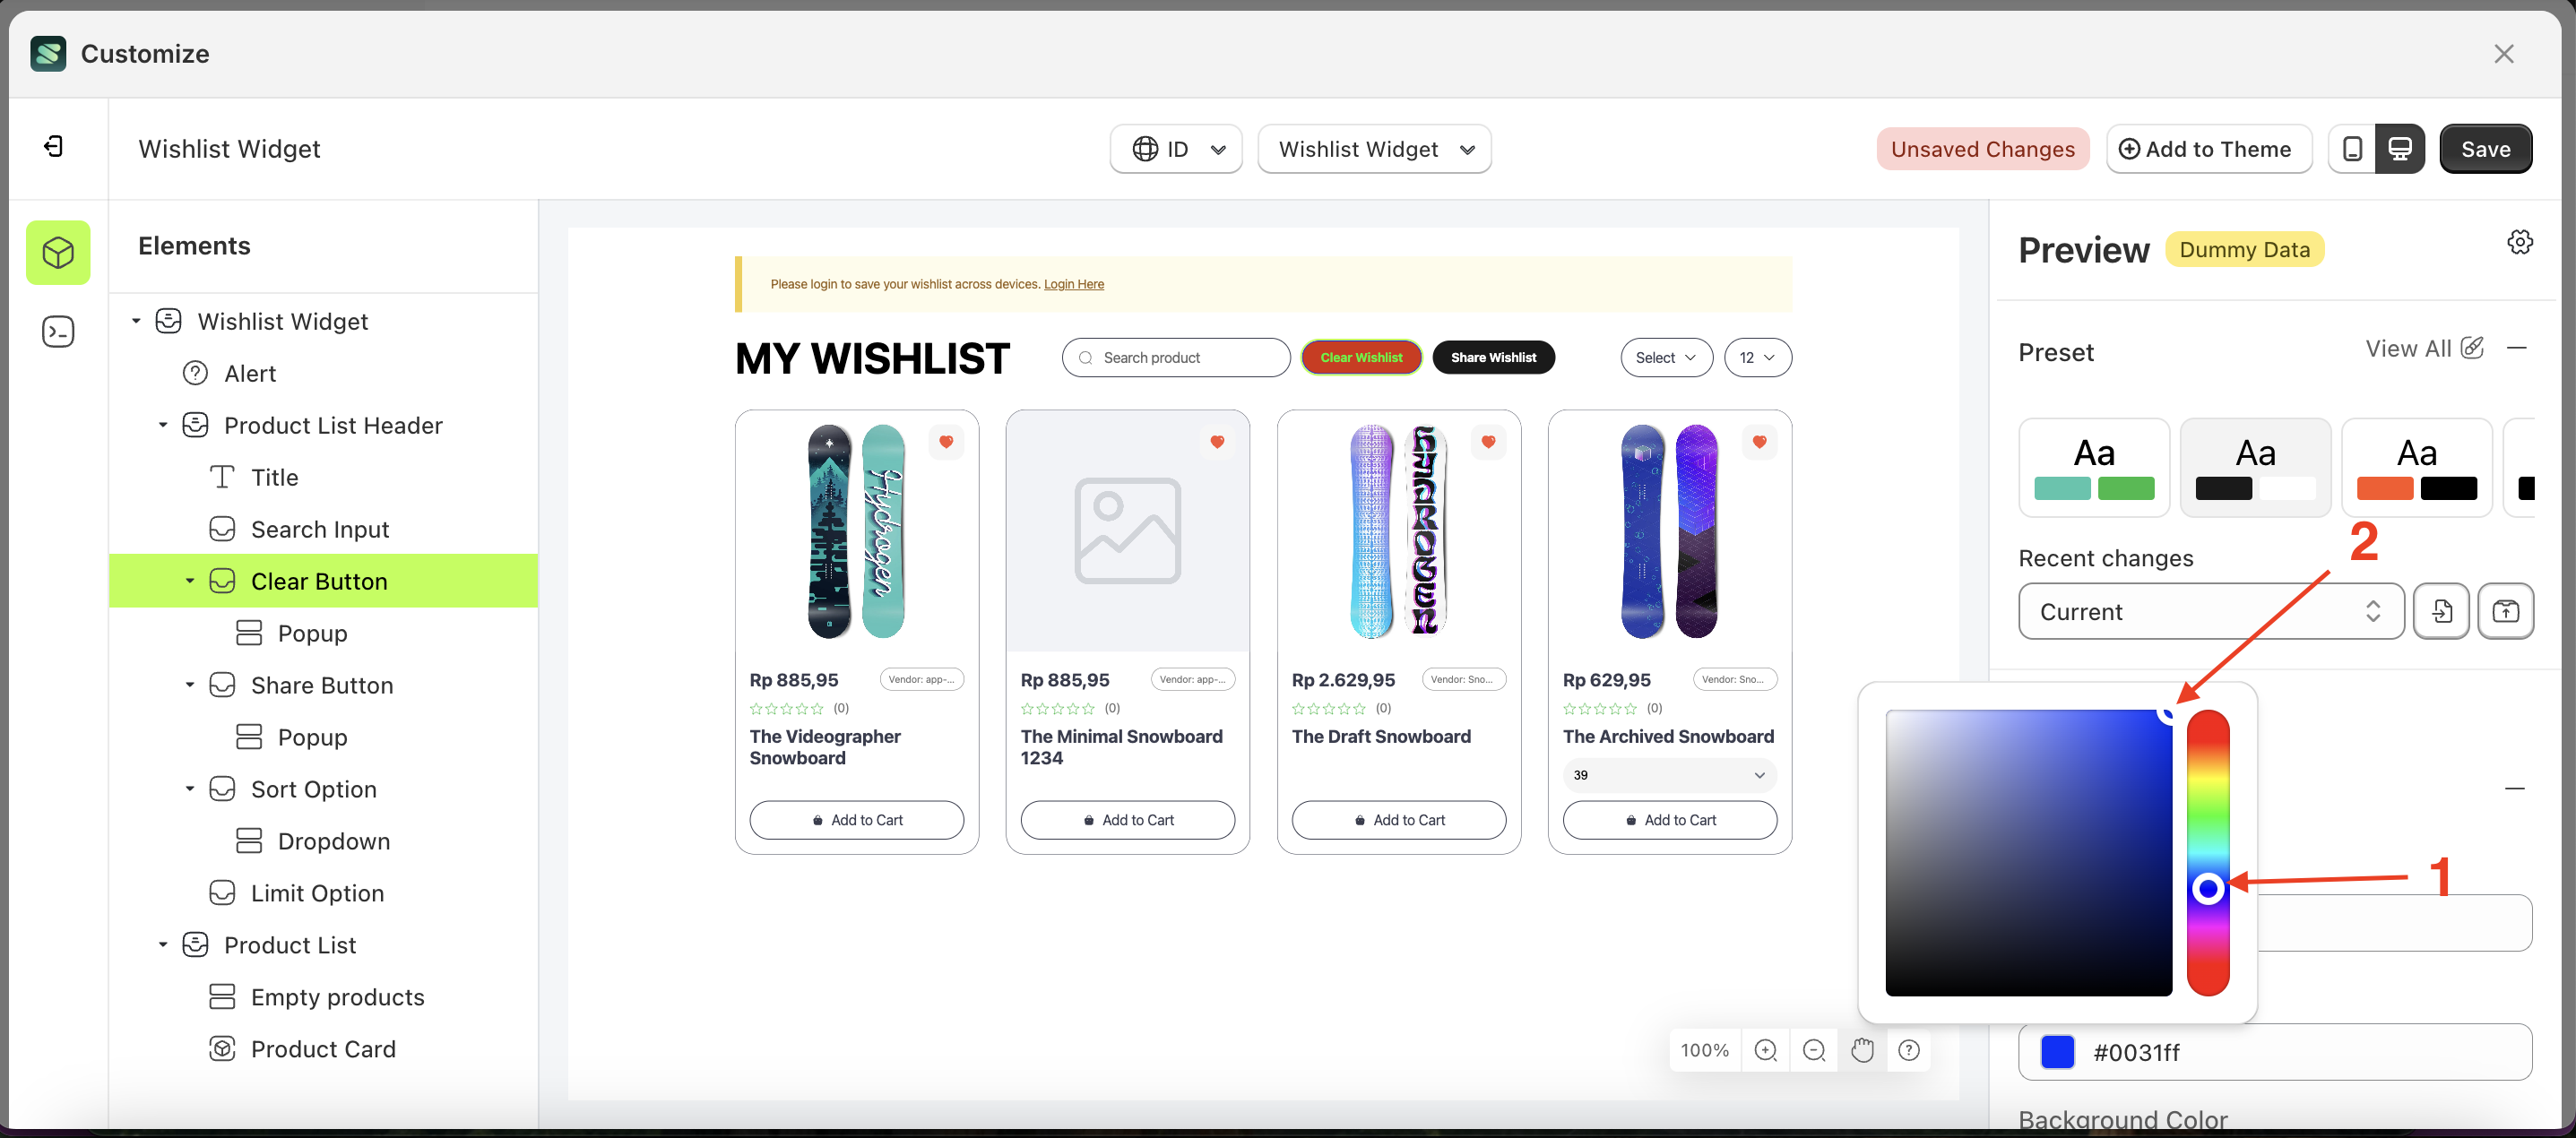Click the Add to Theme button

(2208, 149)
